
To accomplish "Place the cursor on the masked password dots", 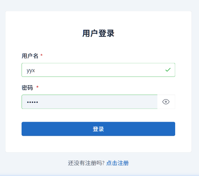I will 33,102.
